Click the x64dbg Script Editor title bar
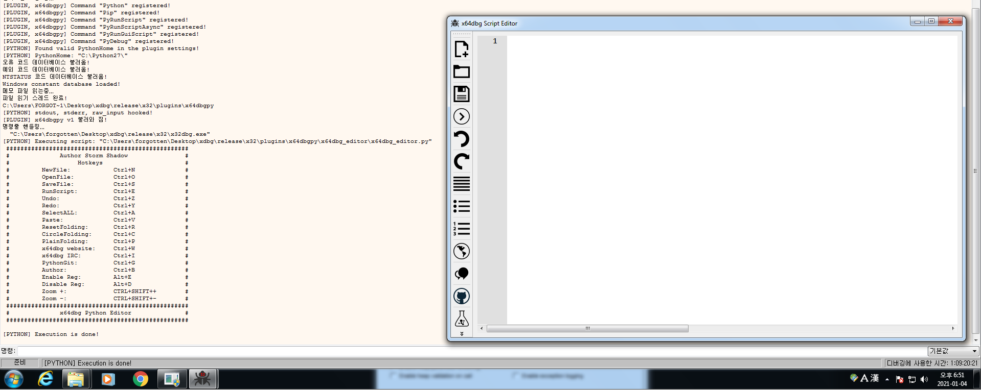This screenshot has width=981, height=390. 680,23
